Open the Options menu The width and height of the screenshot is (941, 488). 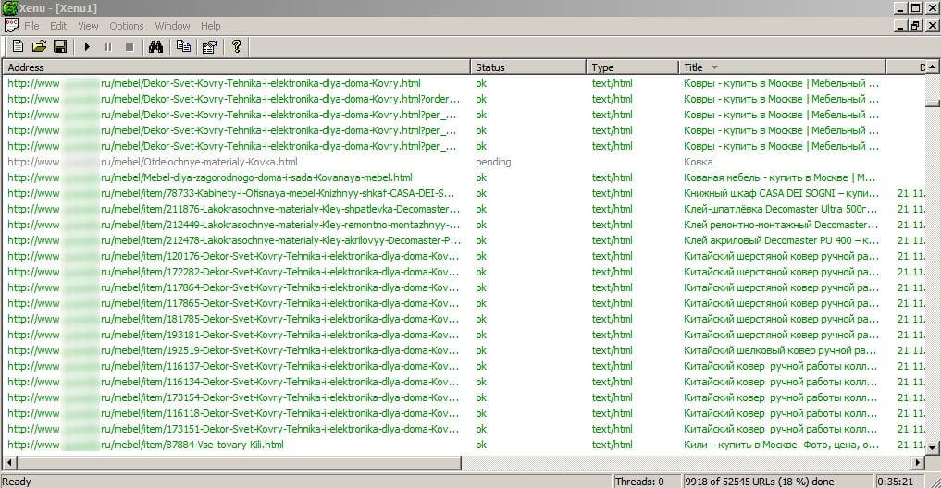click(127, 26)
